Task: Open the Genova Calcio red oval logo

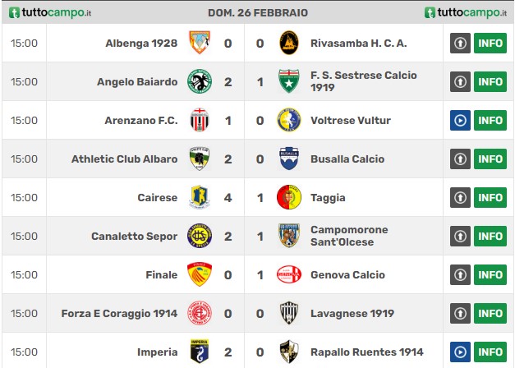Action: pyautogui.click(x=289, y=274)
